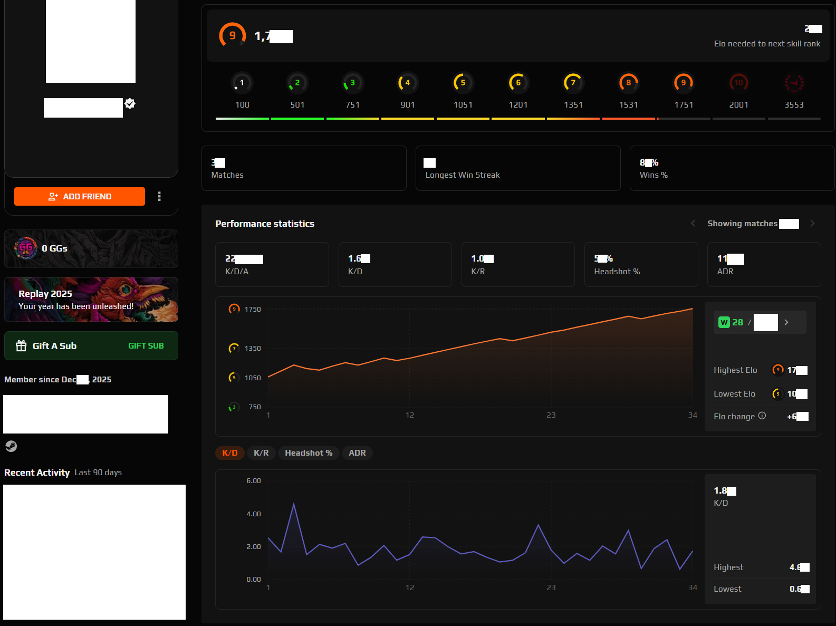Click the level 8 Elo progress bar segment
Image resolution: width=836 pixels, height=626 pixels.
coord(628,119)
